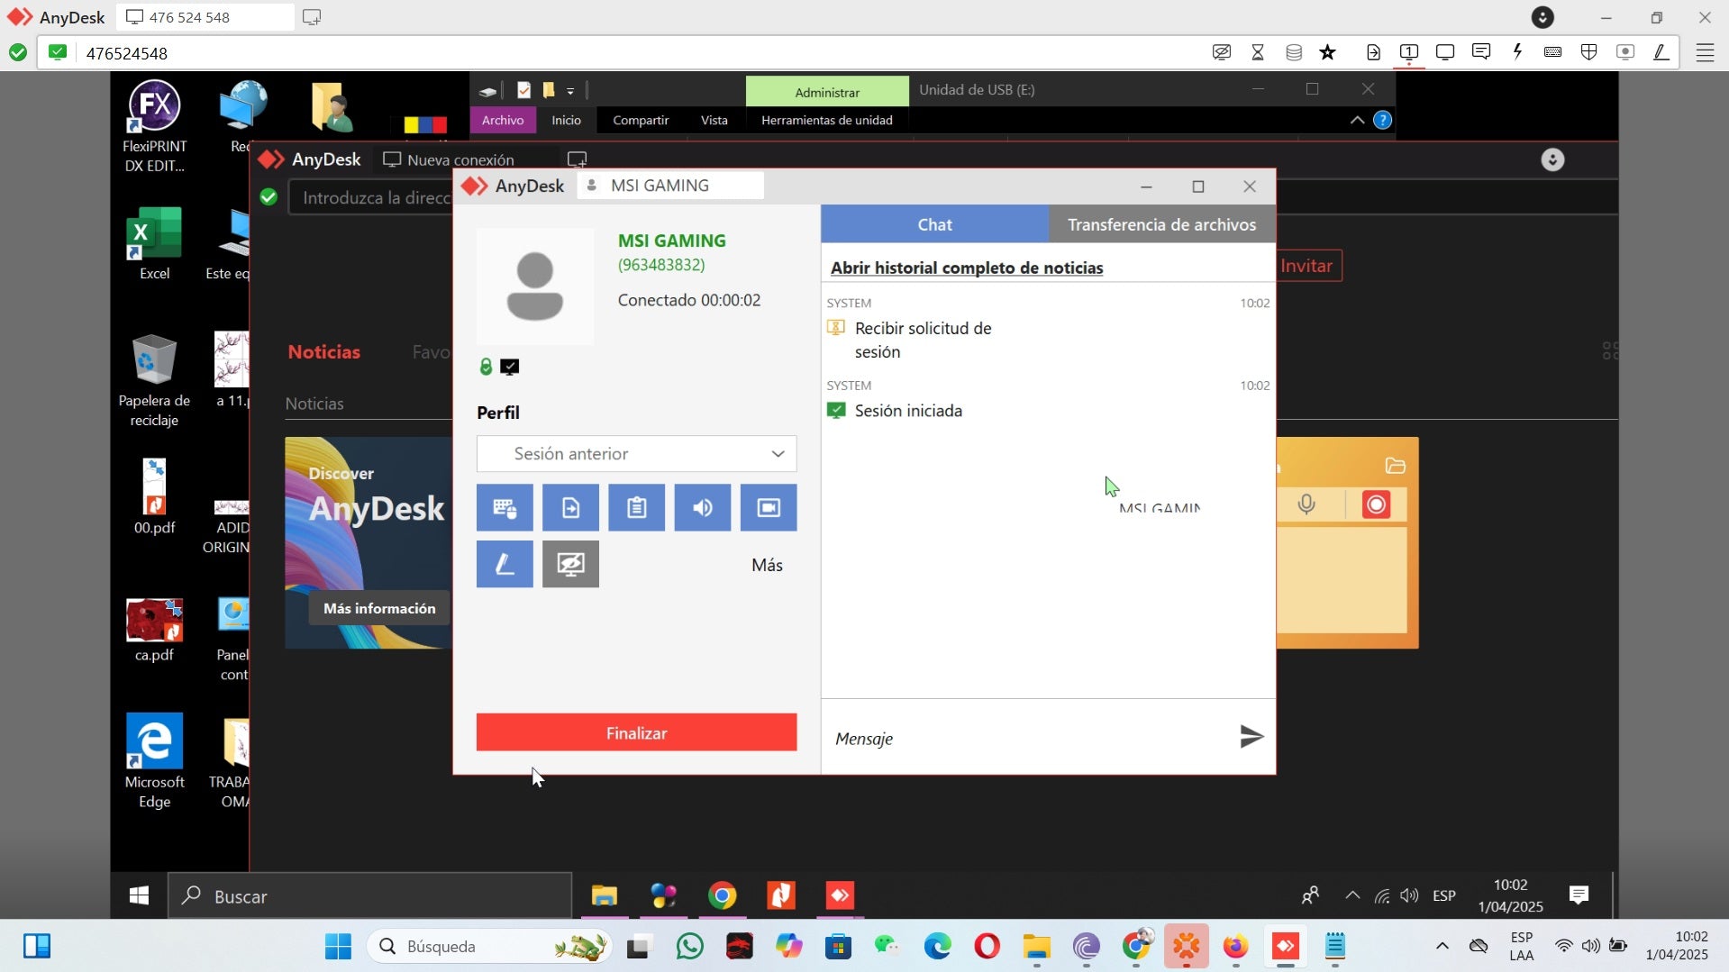Open new connection tab icon in title bar
The width and height of the screenshot is (1729, 972).
click(x=312, y=17)
